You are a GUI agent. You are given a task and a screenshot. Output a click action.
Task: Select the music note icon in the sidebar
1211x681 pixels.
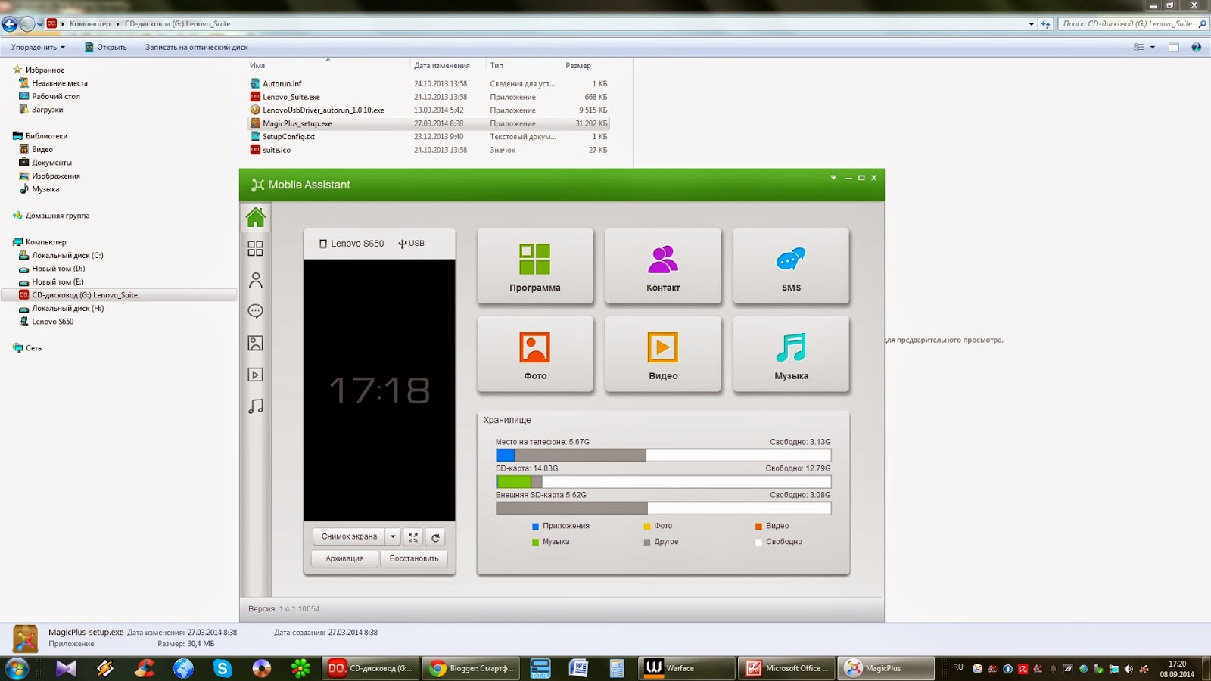[256, 406]
